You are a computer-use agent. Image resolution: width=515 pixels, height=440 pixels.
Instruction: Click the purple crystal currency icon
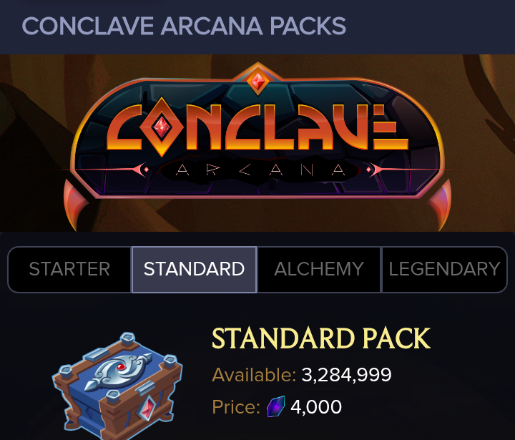coord(275,406)
